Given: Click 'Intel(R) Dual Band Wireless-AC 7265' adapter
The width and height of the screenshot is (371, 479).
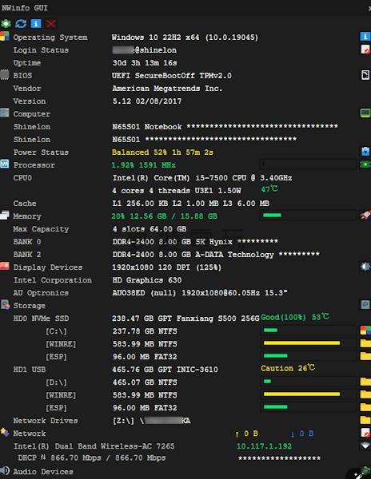Looking at the screenshot, I should (x=94, y=446).
